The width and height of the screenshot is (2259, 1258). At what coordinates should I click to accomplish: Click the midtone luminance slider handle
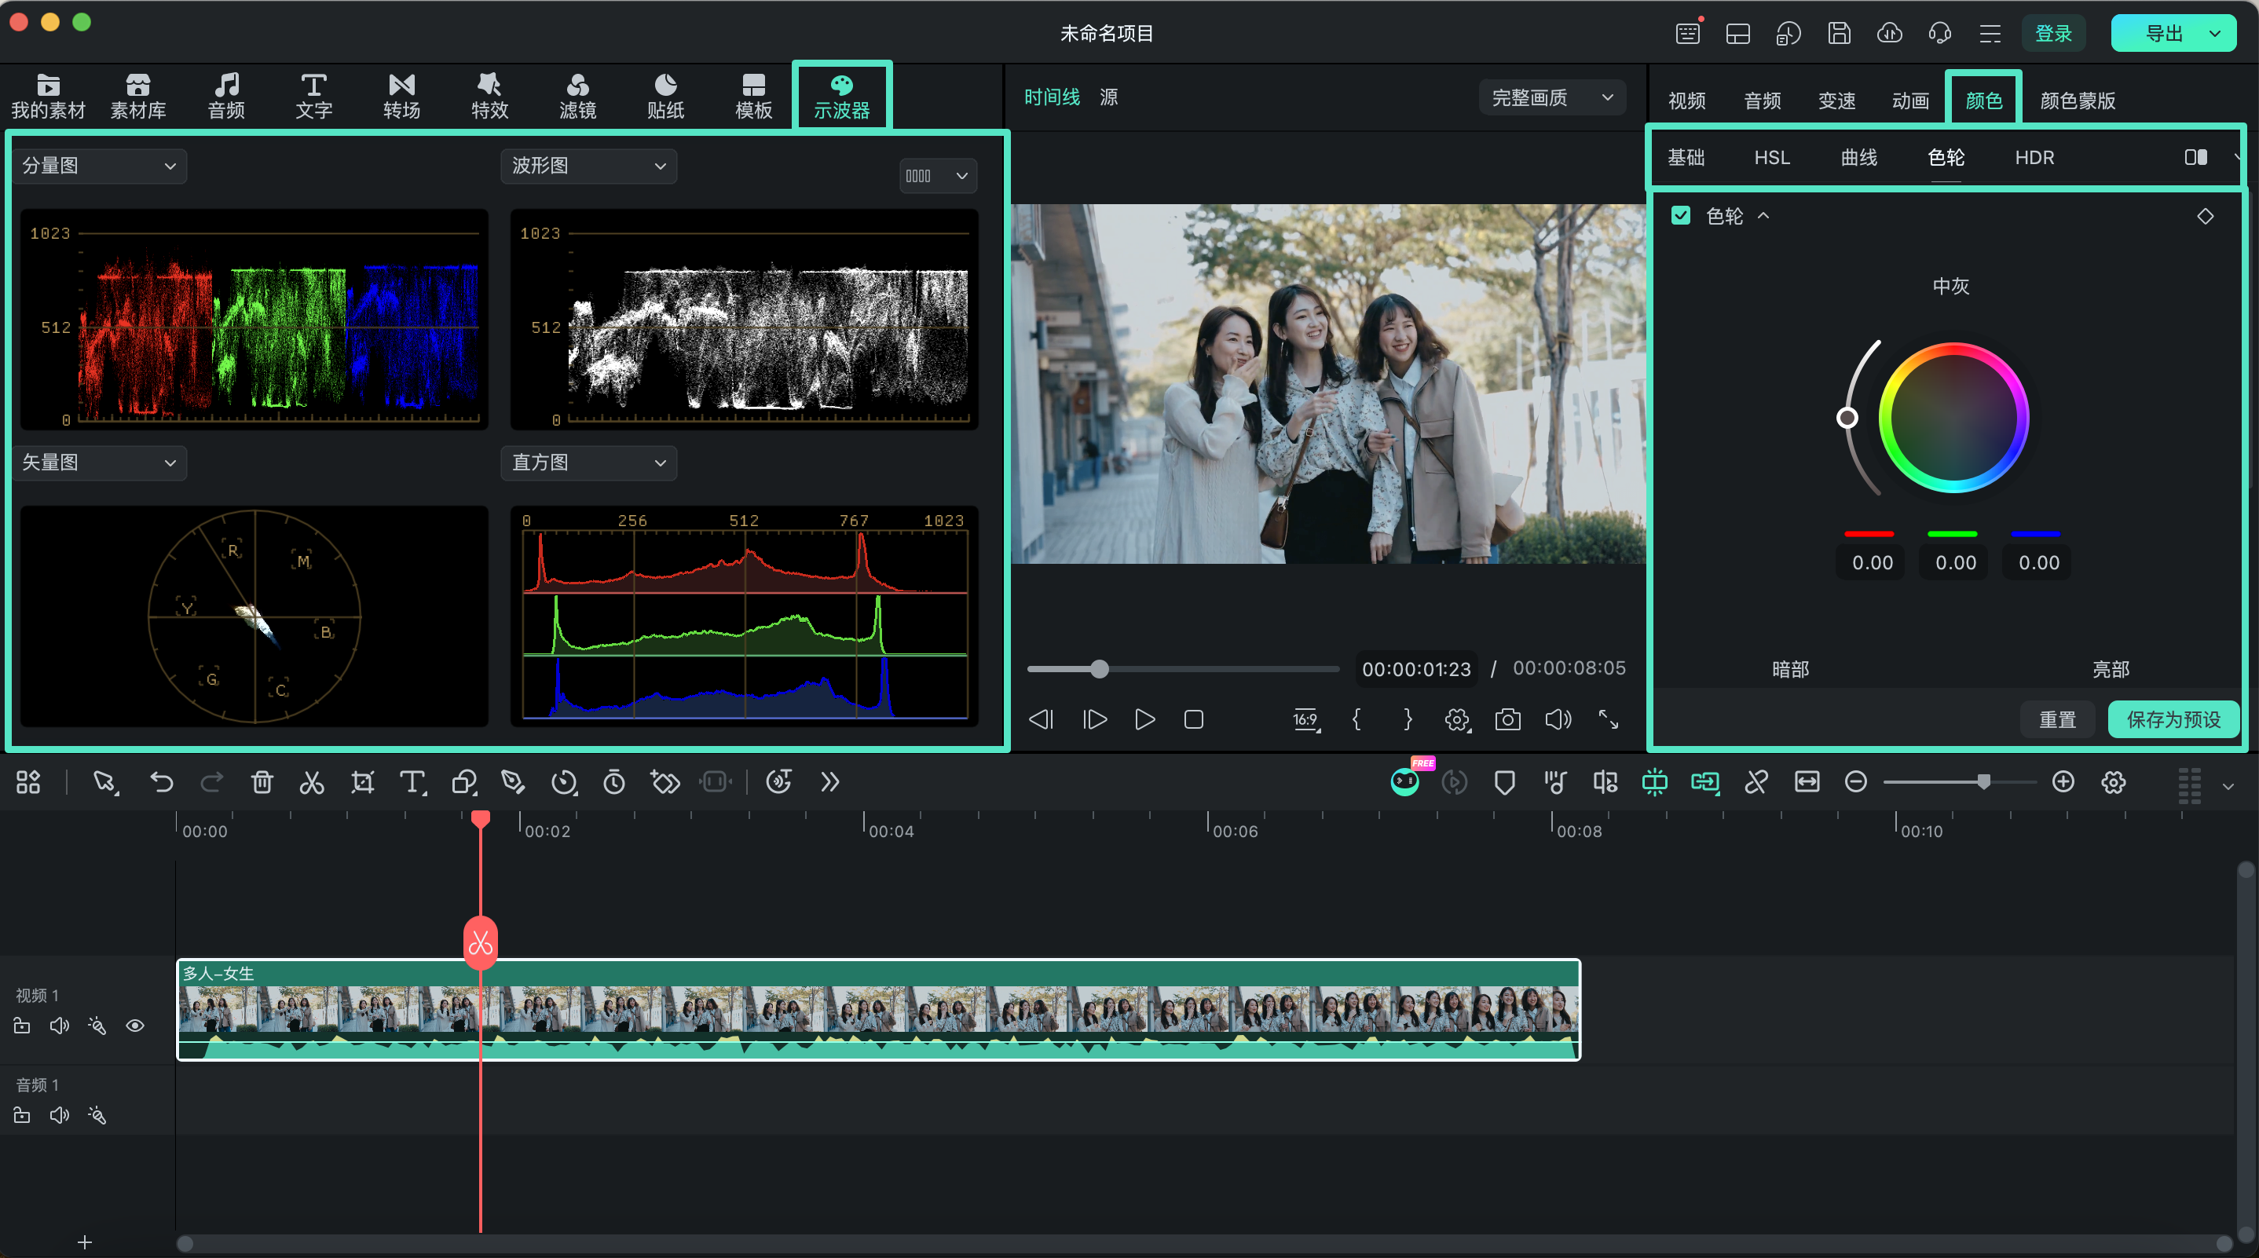(1847, 417)
